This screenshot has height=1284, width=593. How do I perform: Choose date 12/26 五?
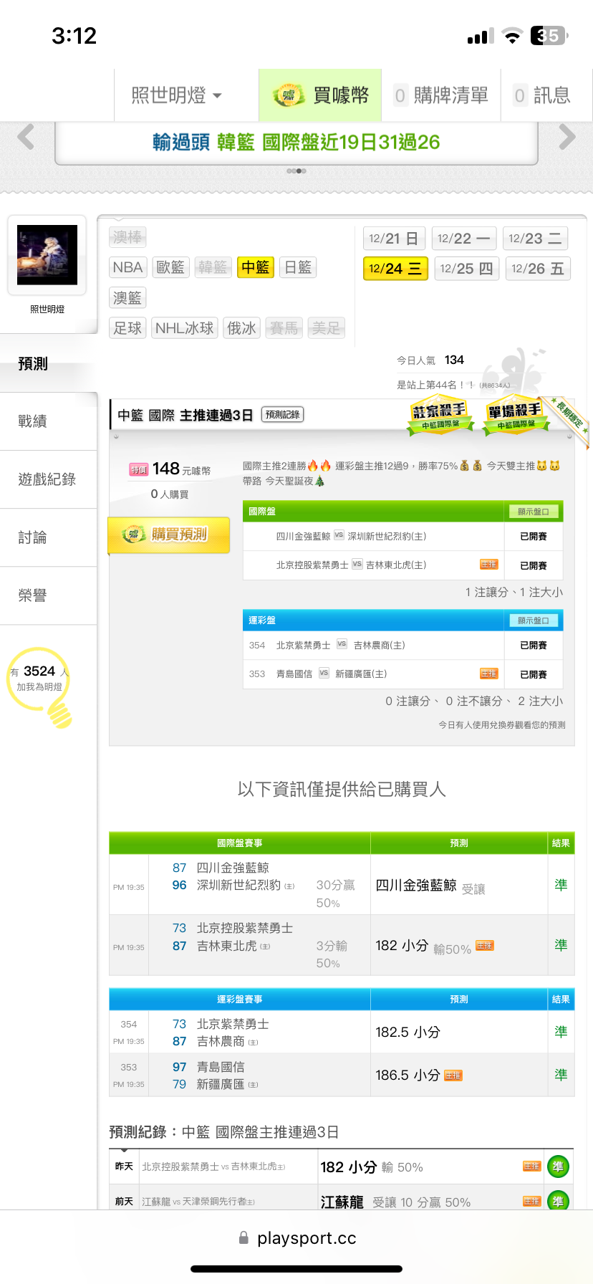tap(538, 269)
